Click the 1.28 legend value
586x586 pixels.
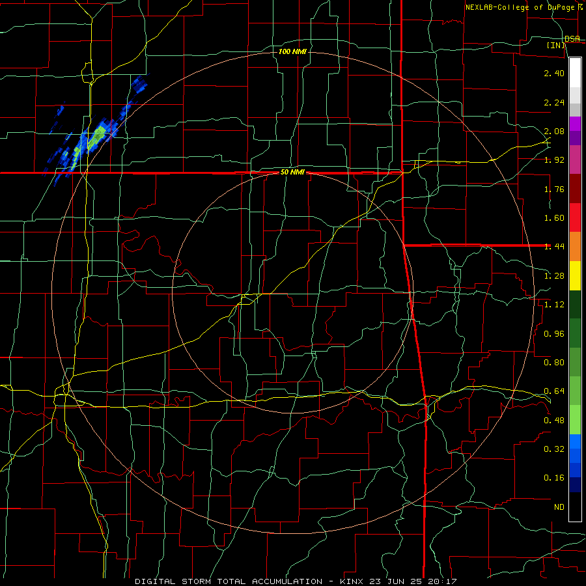coord(554,276)
